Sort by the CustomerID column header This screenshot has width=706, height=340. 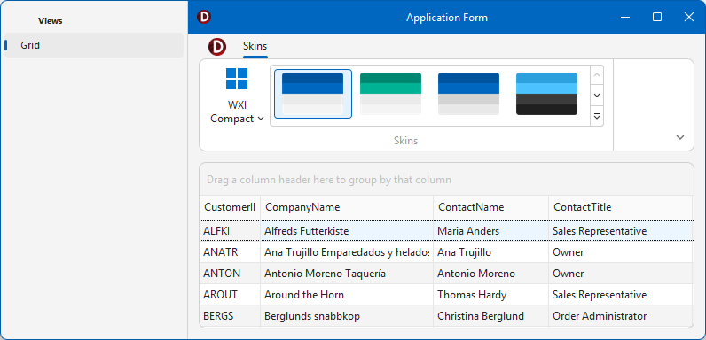coord(230,207)
